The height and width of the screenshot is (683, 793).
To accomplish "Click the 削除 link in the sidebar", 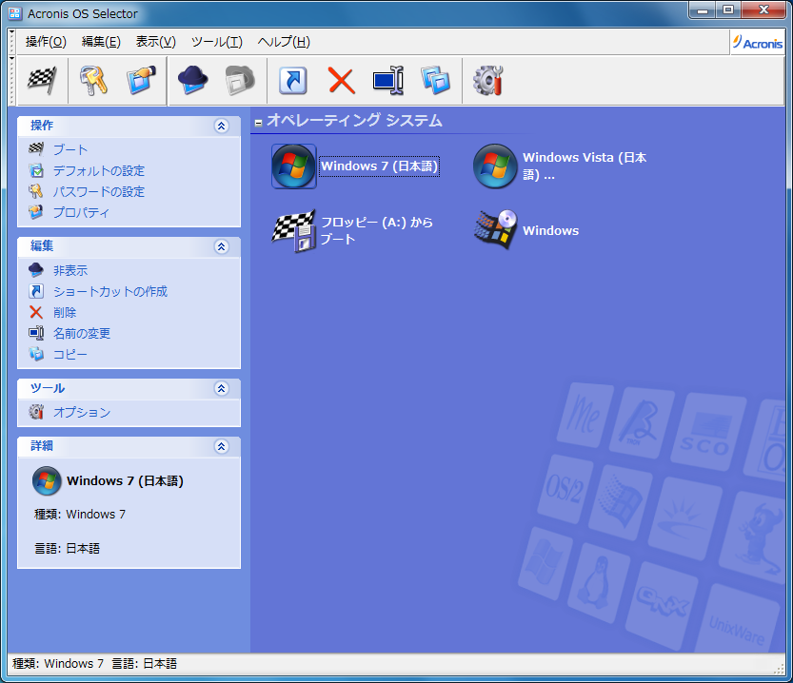I will click(x=65, y=313).
